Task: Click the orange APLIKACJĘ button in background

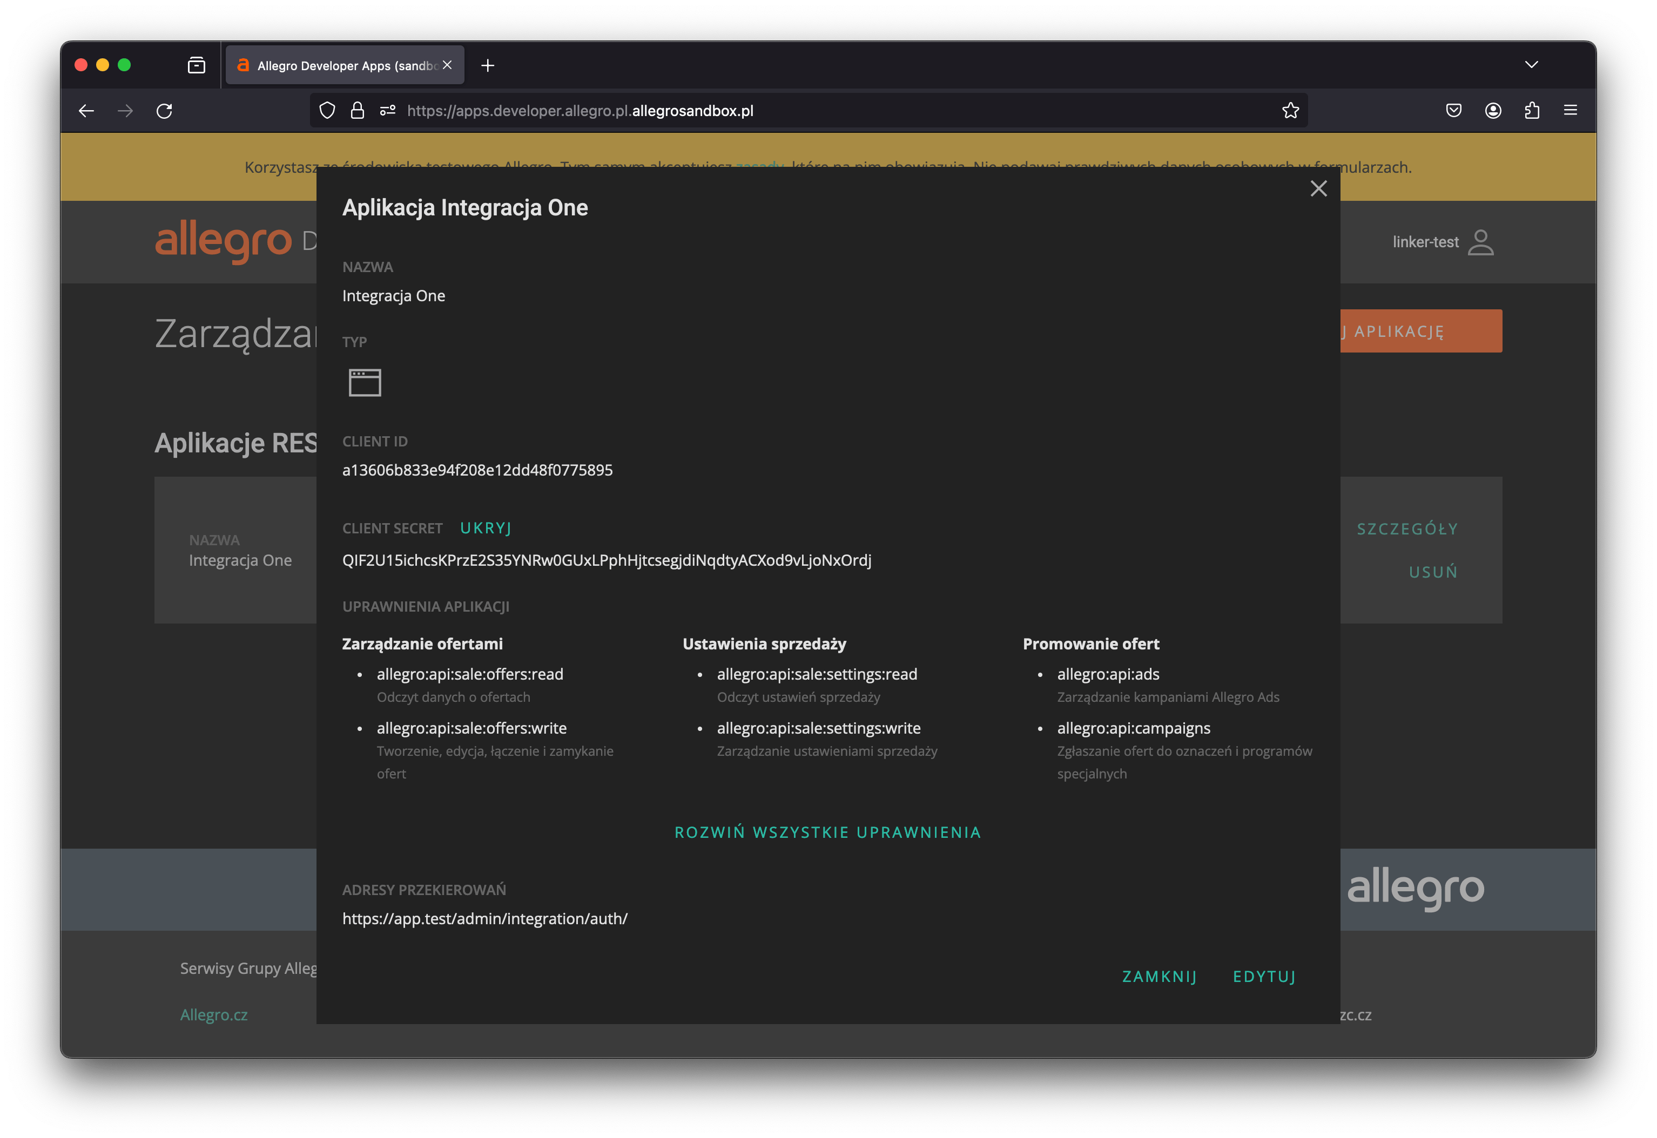Action: pos(1420,331)
